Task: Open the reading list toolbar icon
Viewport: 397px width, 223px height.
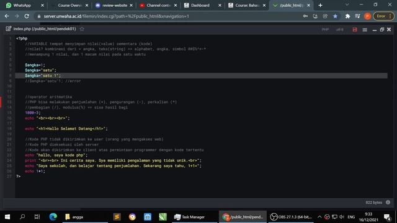Action: 357,16
